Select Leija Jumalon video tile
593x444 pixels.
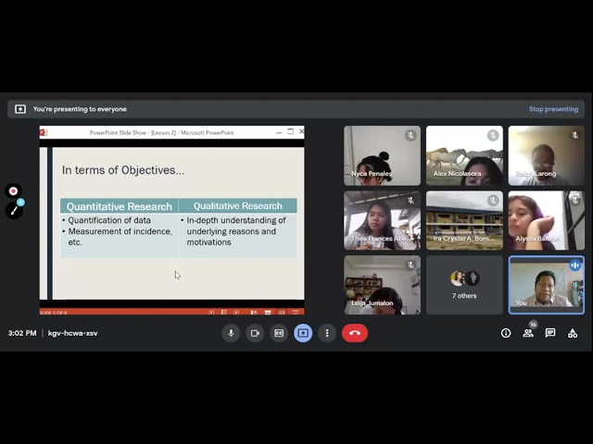[382, 285]
